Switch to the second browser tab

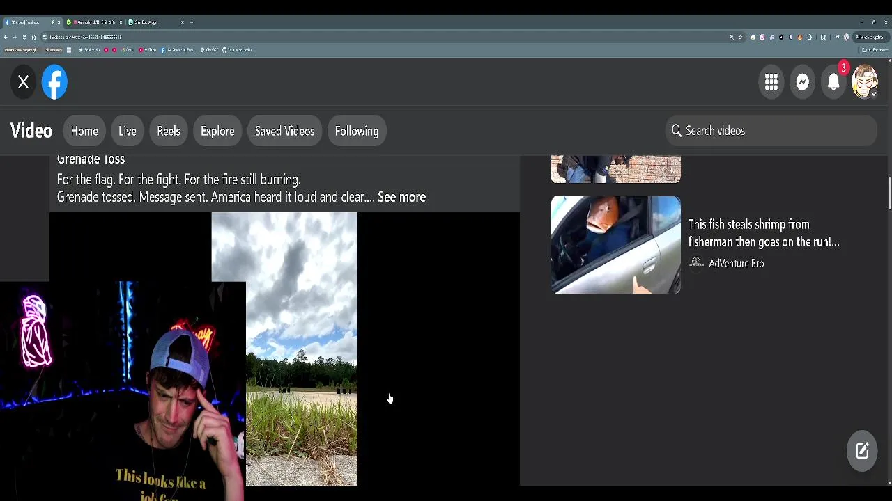(x=95, y=22)
